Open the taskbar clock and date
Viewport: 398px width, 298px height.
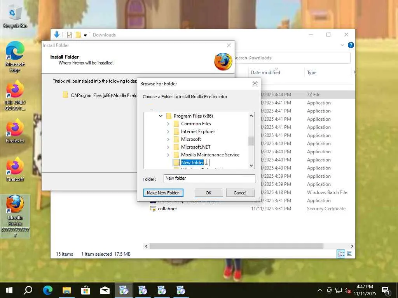(365, 290)
